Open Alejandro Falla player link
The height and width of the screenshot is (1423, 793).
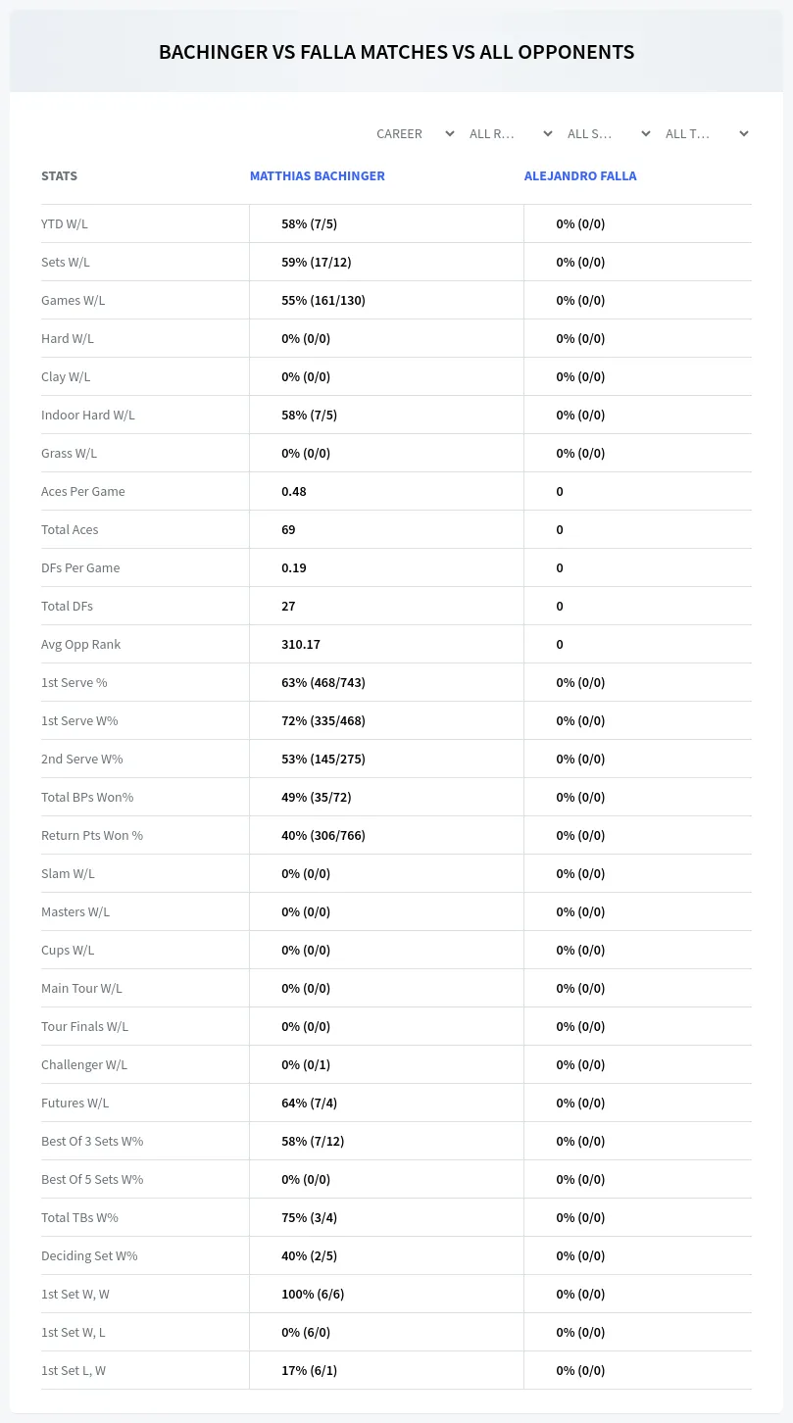[x=580, y=176]
